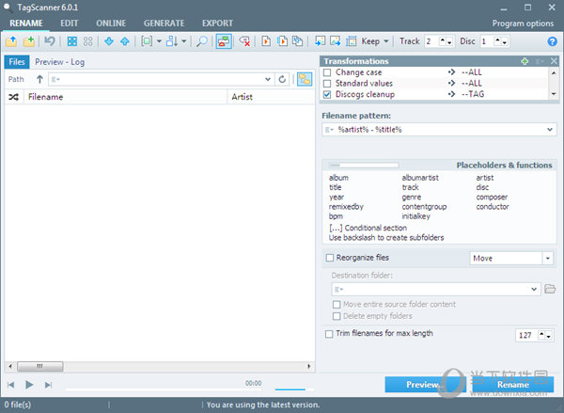Refresh the path with circular arrow icon
The height and width of the screenshot is (413, 564).
[x=282, y=79]
